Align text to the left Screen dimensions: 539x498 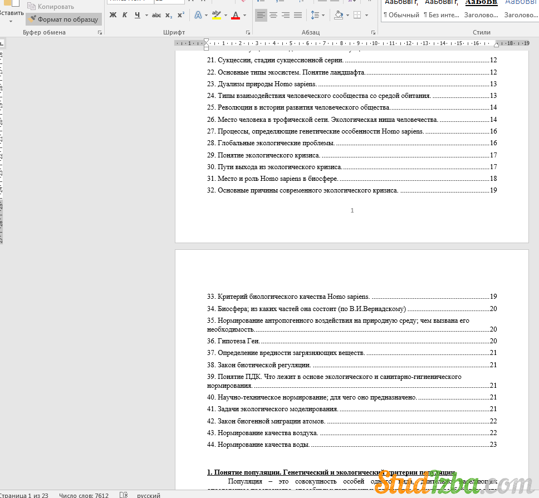coord(261,15)
